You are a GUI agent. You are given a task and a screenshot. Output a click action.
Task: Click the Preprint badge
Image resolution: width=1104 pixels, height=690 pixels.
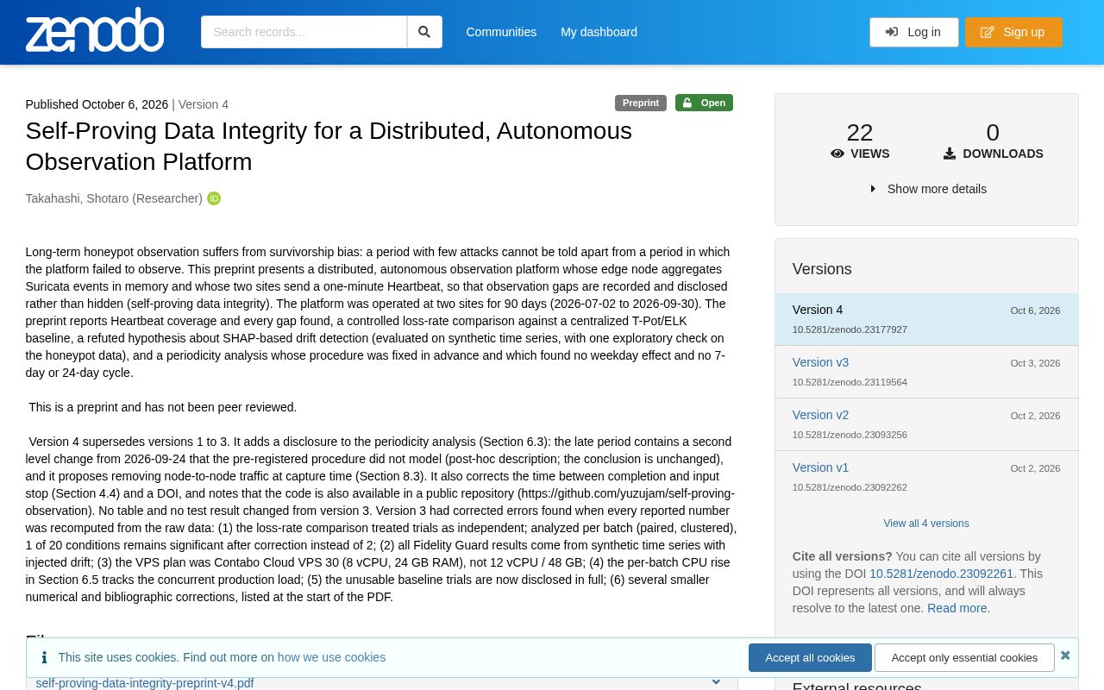[x=641, y=103]
